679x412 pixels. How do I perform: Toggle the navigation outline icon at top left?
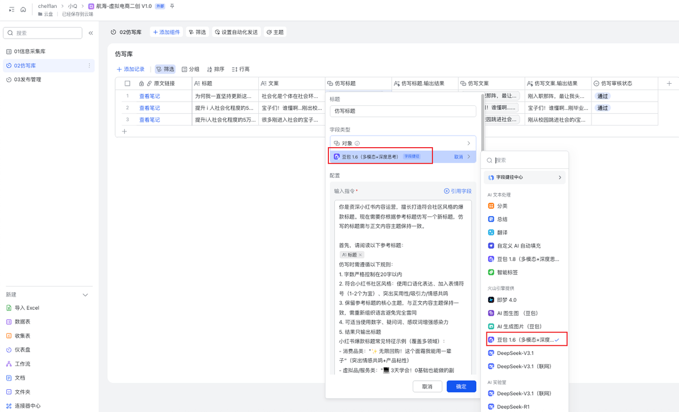[x=12, y=10]
